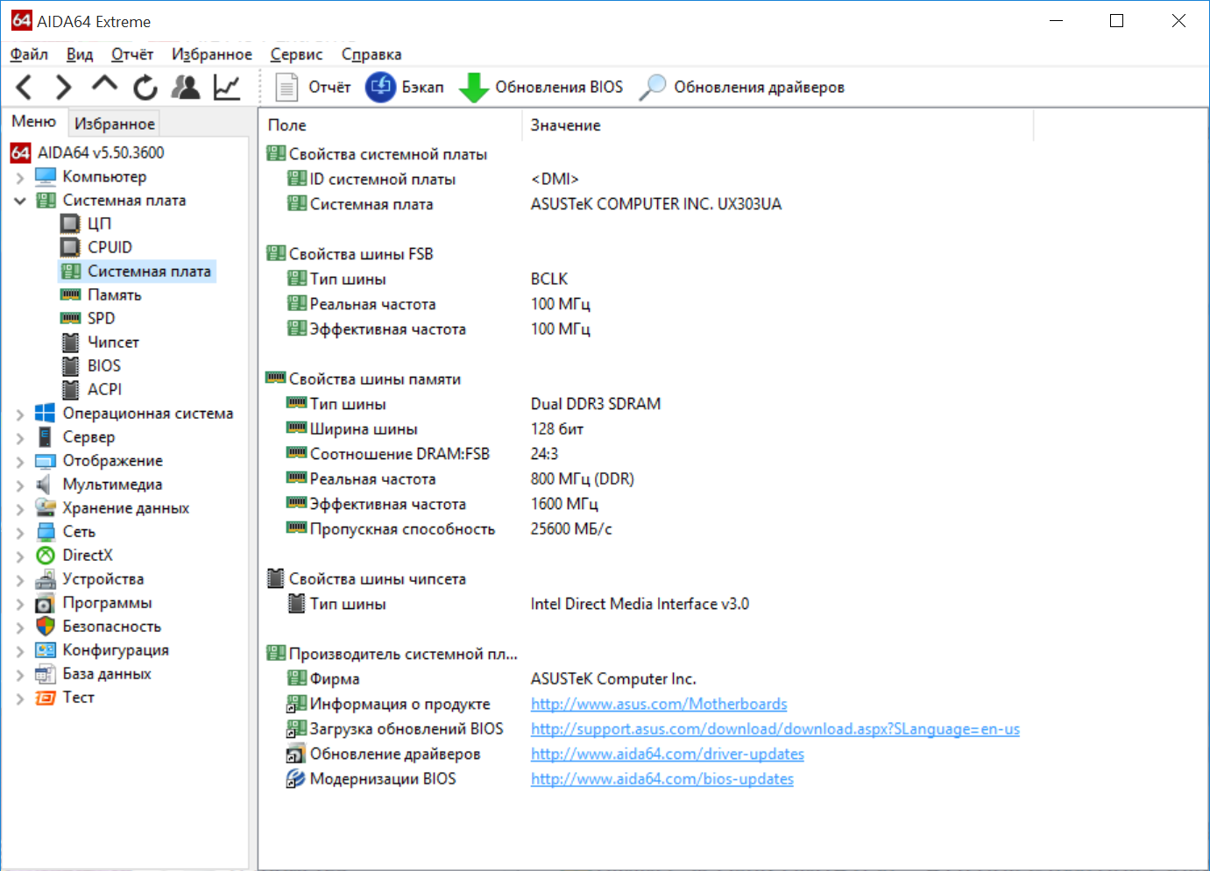The width and height of the screenshot is (1210, 871).
Task: Open the Справка menu
Action: click(371, 54)
